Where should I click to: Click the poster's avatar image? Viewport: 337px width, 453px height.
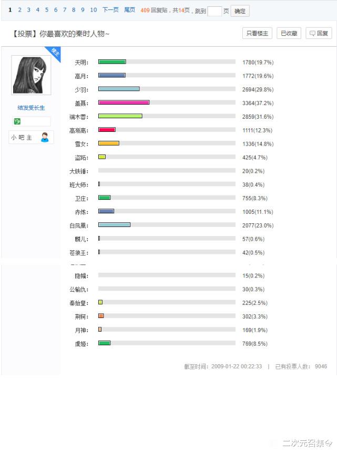pyautogui.click(x=30, y=75)
